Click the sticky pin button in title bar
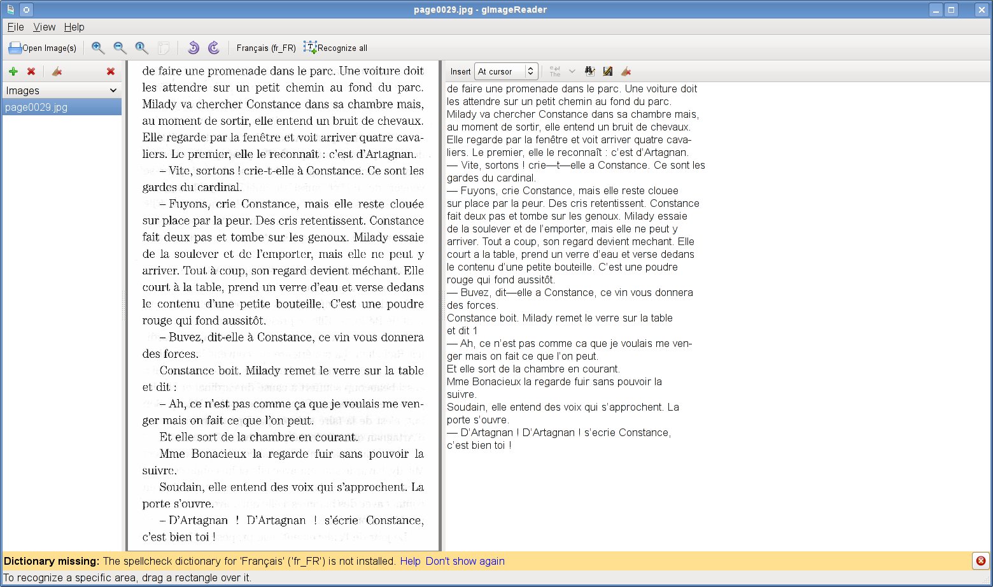The width and height of the screenshot is (993, 587). pyautogui.click(x=26, y=10)
